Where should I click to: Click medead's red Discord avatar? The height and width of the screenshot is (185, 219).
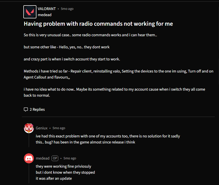29,158
